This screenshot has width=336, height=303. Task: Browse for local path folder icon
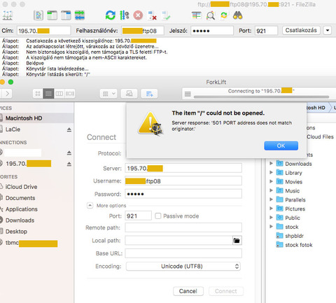(237, 241)
